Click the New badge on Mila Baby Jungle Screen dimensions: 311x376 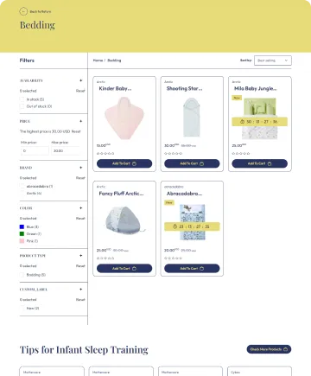click(237, 98)
